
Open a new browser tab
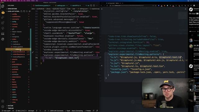click(x=123, y=3)
